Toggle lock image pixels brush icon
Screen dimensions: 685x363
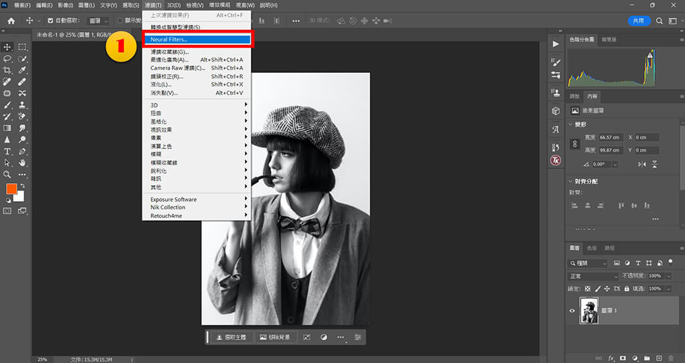(597, 289)
